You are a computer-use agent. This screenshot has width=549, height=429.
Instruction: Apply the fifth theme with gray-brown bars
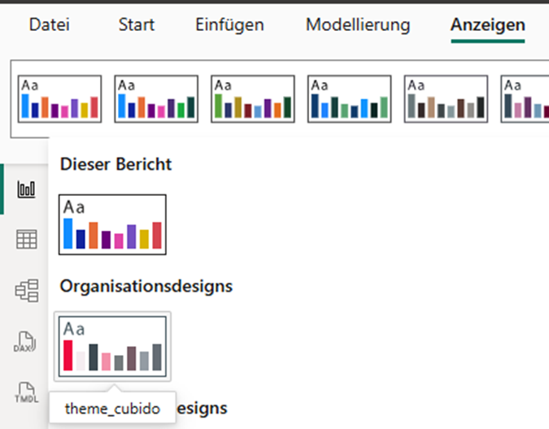(x=446, y=99)
